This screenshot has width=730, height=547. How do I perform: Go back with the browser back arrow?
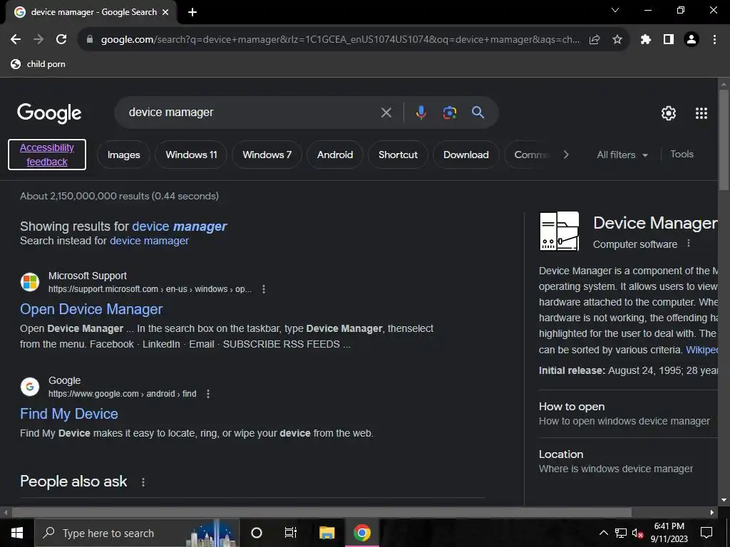[16, 40]
